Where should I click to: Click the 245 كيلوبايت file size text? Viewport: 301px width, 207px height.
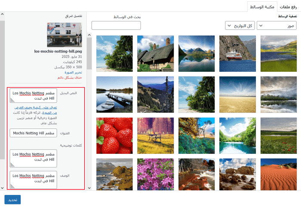click(73, 62)
